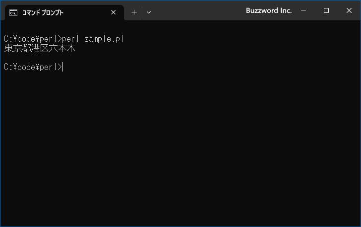This screenshot has width=361, height=227.
Task: Close the コマンド プロンプト tab
Action: [x=113, y=12]
